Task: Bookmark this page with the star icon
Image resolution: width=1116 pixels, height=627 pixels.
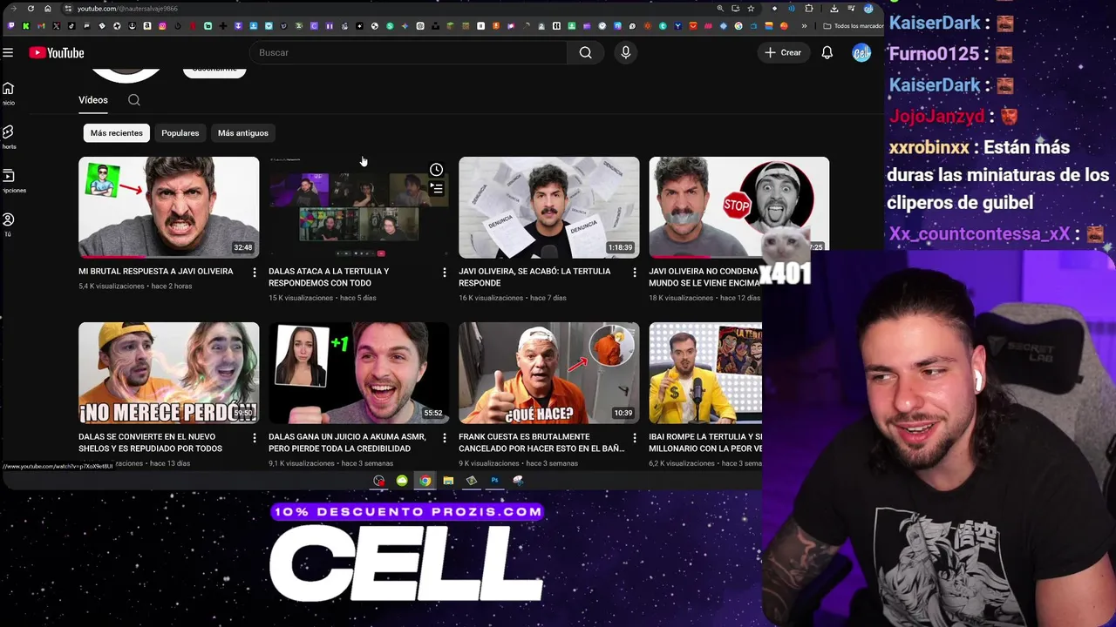Action: click(751, 9)
